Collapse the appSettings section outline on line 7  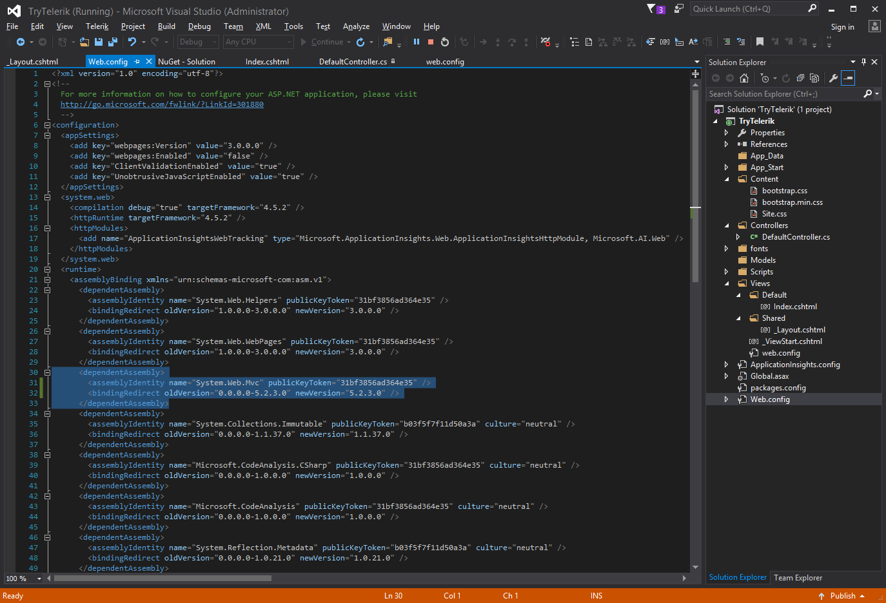click(x=47, y=135)
